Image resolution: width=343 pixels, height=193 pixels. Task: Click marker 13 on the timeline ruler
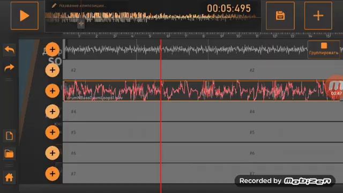[292, 36]
